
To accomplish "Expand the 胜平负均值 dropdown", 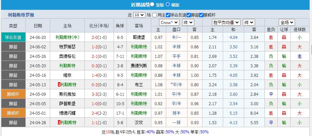I will pyautogui.click(x=226, y=23).
